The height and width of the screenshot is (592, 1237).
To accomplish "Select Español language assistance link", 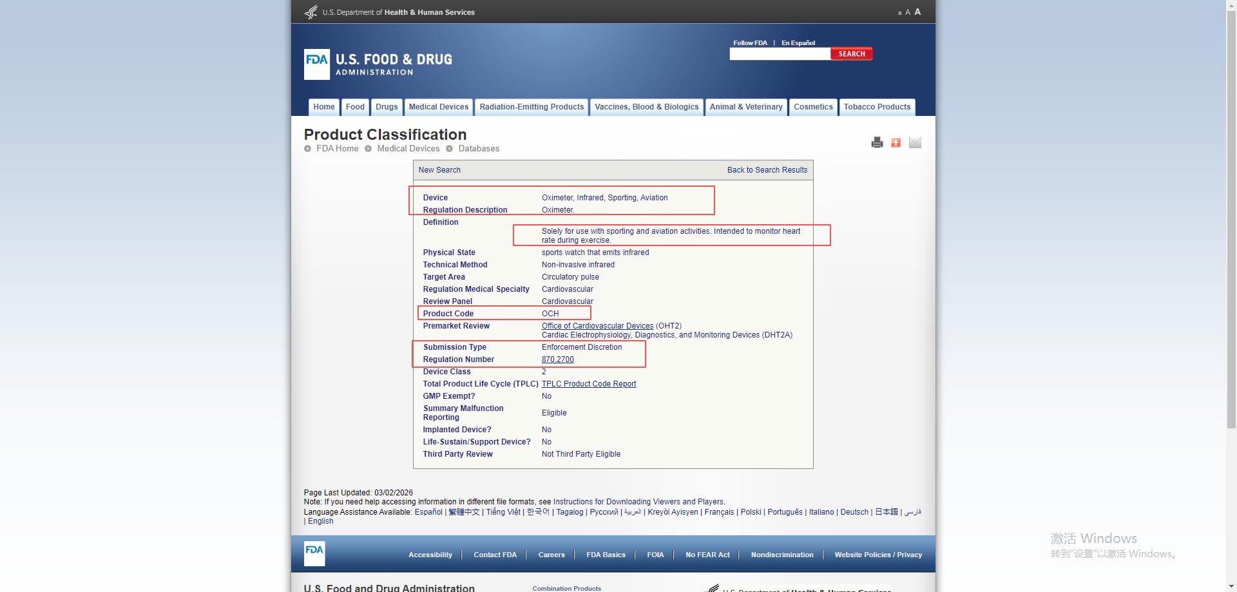I will pos(428,512).
